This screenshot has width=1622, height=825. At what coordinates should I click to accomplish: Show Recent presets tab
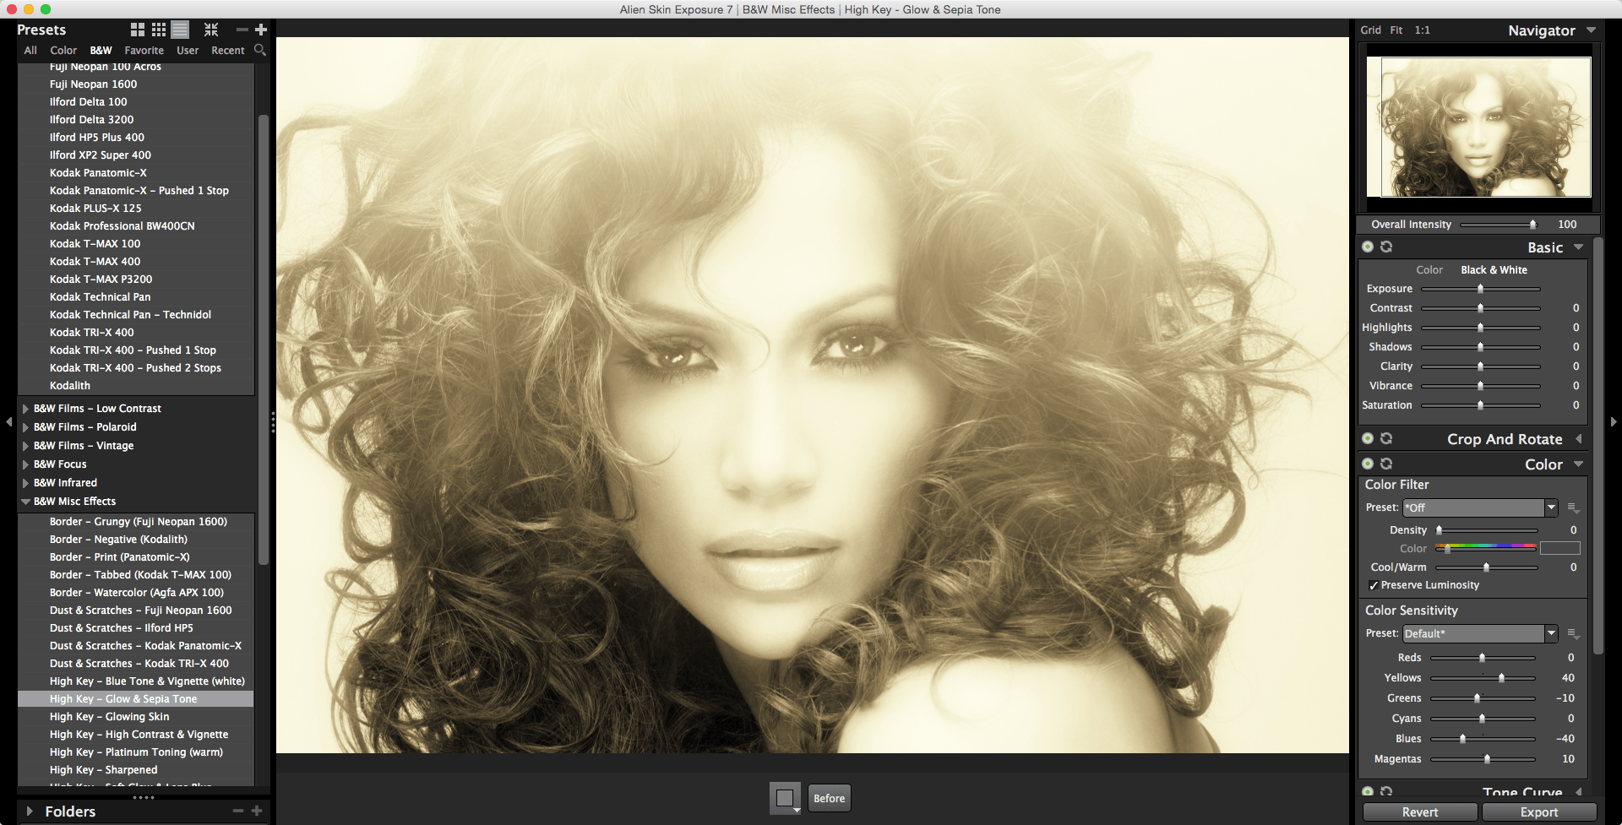click(228, 51)
